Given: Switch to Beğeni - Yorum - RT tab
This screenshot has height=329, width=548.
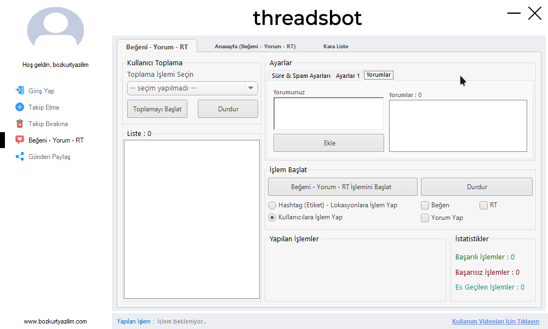Looking at the screenshot, I should click(157, 47).
